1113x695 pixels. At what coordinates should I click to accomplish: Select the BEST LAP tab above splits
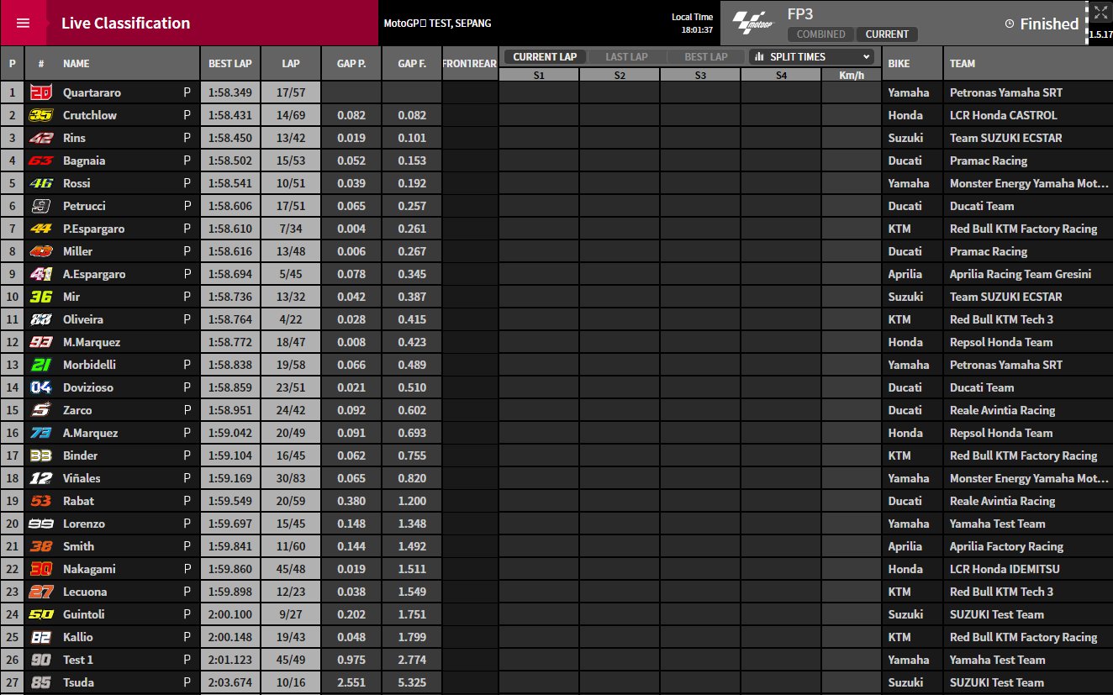706,57
